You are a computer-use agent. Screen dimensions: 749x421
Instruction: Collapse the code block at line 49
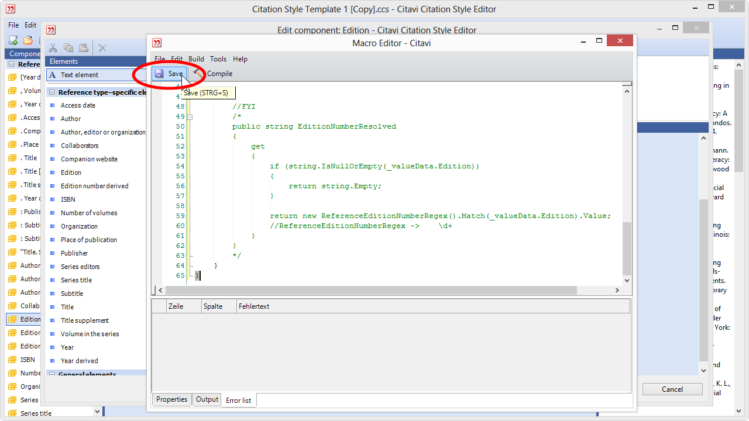[x=190, y=116]
